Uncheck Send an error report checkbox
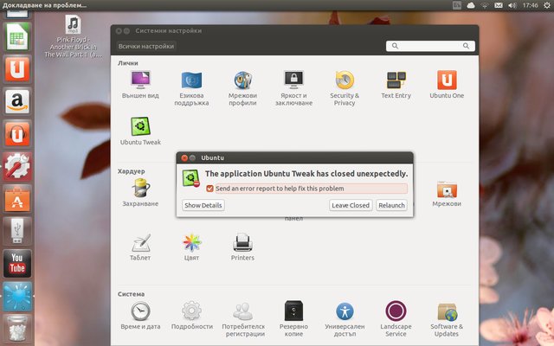This screenshot has width=554, height=346. click(209, 189)
